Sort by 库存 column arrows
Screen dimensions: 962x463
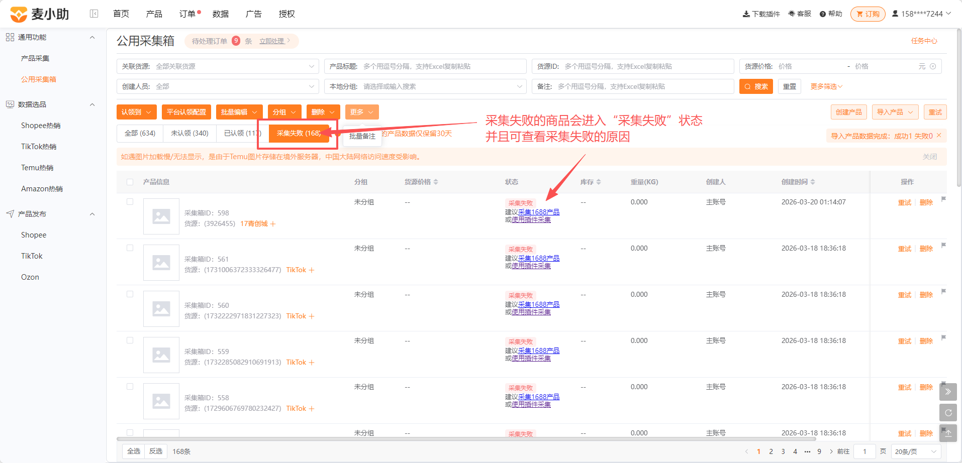(x=599, y=182)
